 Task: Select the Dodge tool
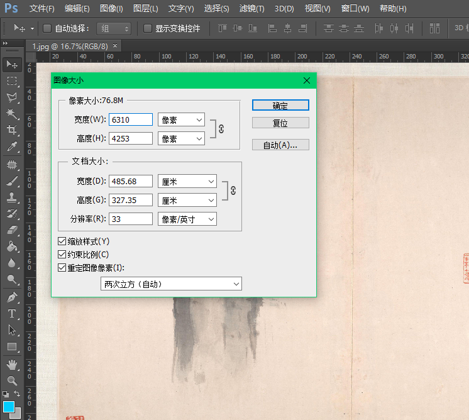[12, 279]
